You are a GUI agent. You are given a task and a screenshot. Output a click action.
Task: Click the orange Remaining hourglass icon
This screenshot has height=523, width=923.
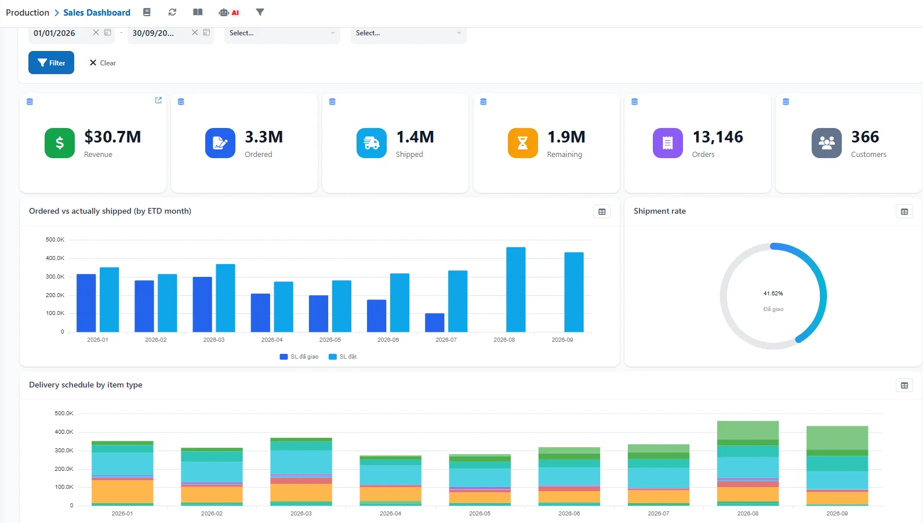pyautogui.click(x=523, y=143)
